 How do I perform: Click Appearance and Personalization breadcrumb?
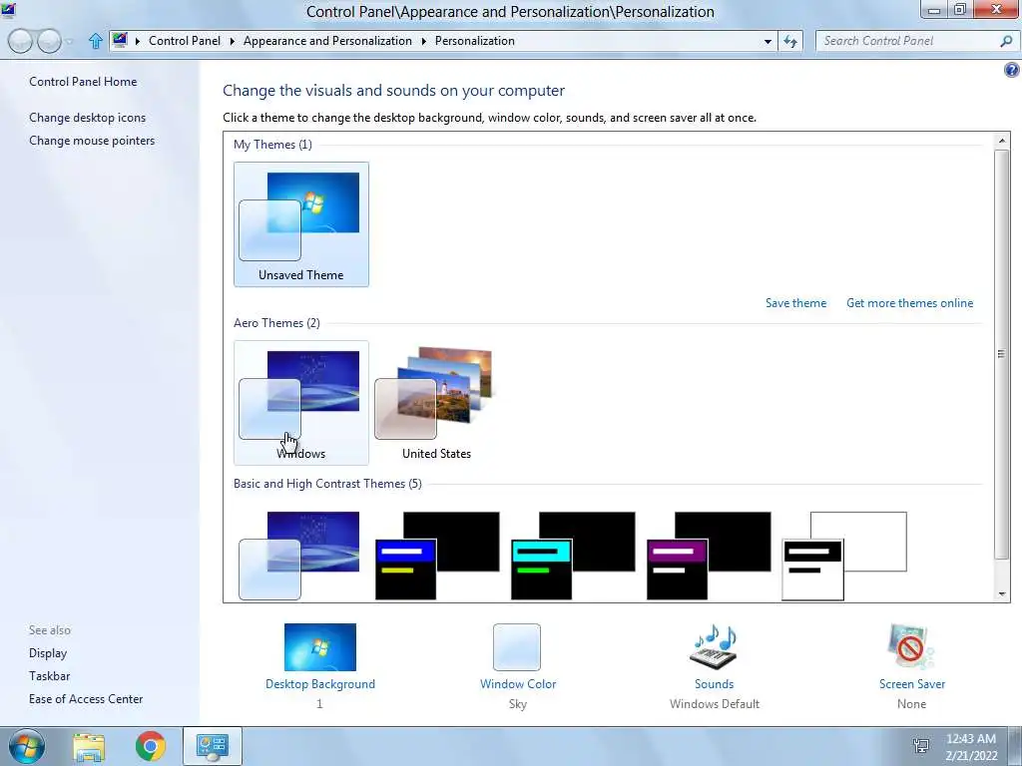click(327, 40)
